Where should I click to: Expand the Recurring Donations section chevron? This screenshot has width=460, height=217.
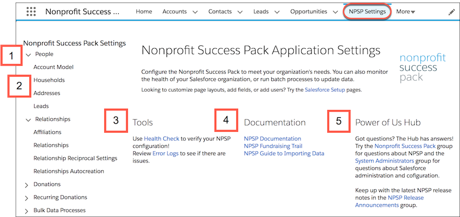tap(27, 198)
